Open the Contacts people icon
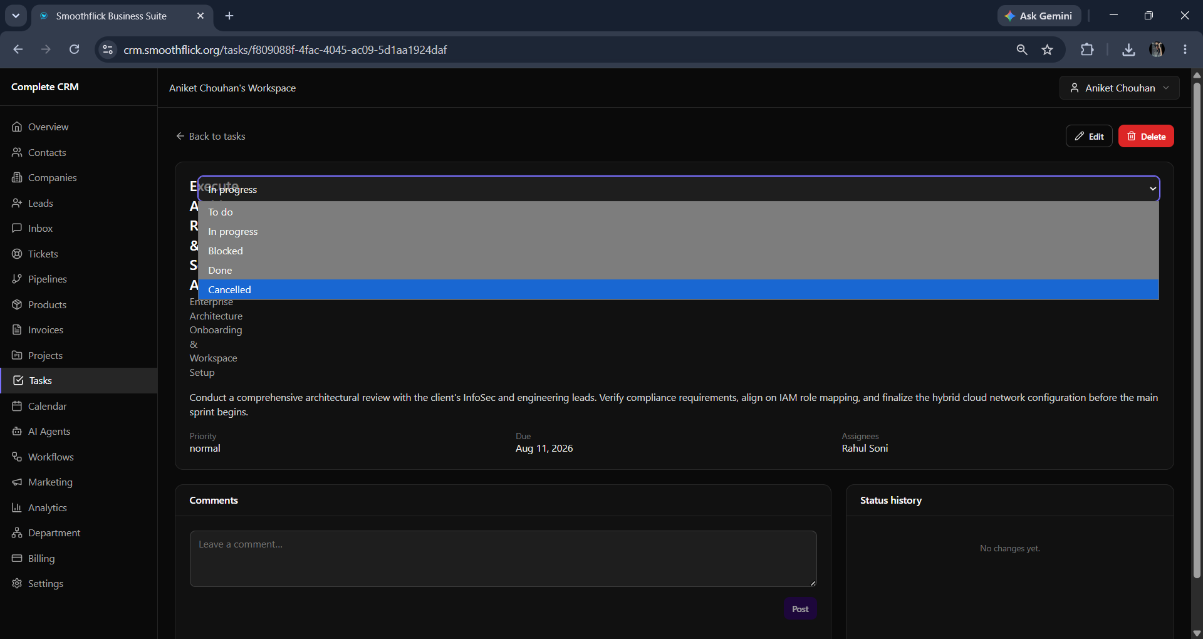Image resolution: width=1203 pixels, height=639 pixels. pos(17,152)
